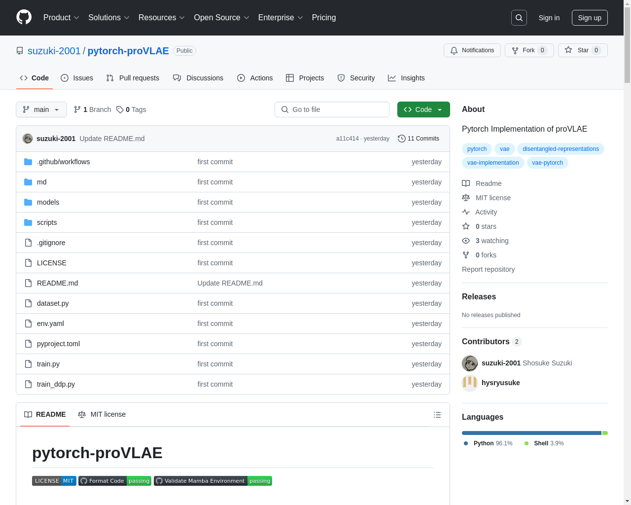Expand the Open Source menu
Viewport: 631px width, 505px height.
[222, 18]
